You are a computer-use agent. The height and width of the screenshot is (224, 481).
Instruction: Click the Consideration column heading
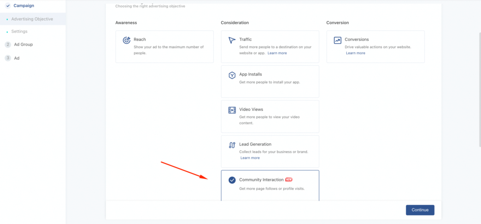[x=235, y=23]
